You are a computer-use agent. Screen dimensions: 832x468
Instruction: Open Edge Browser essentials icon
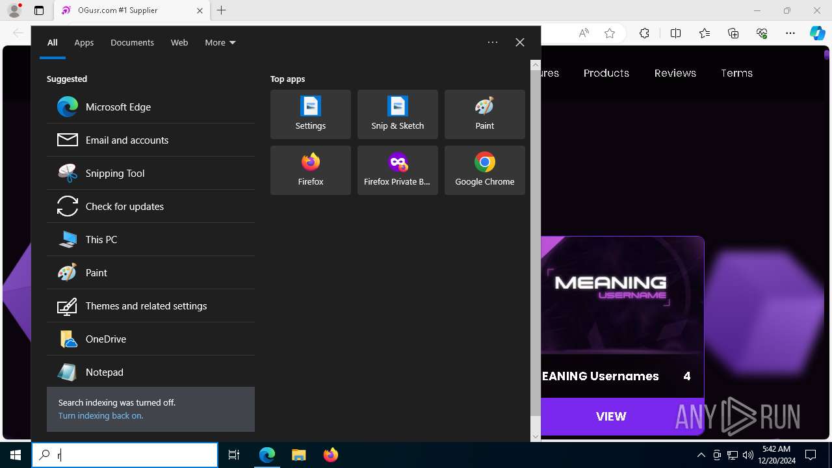[762, 33]
